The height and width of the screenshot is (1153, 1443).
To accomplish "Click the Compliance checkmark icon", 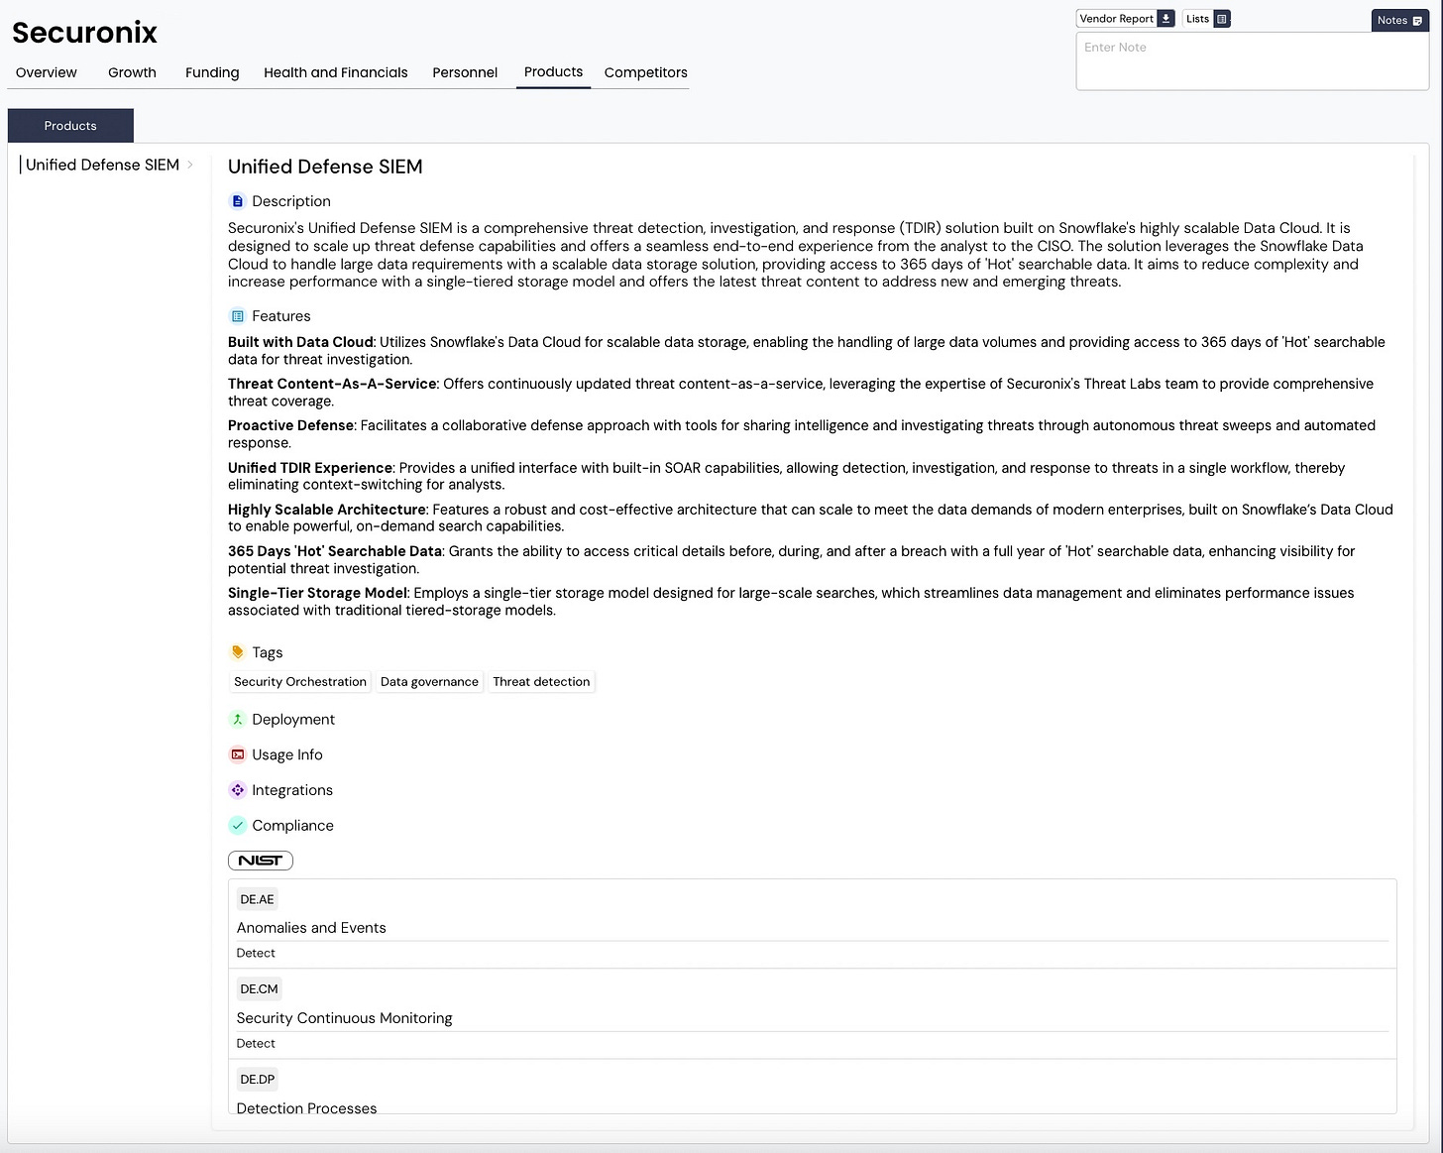I will 238,826.
